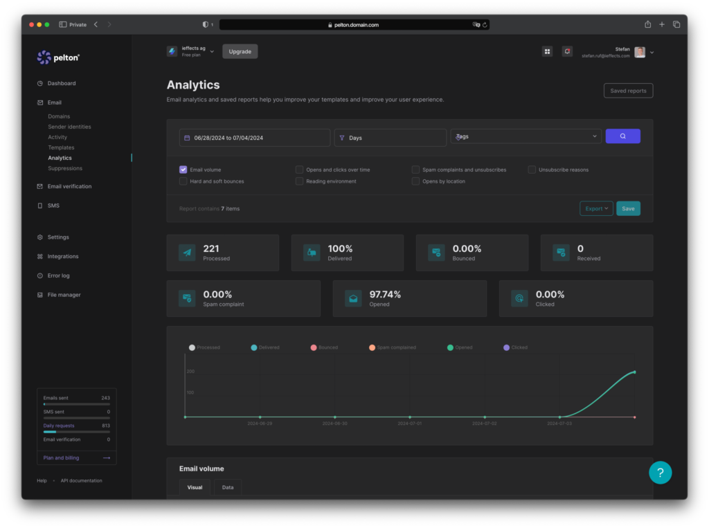Click the date range input field
This screenshot has height=528, width=709.
(254, 138)
